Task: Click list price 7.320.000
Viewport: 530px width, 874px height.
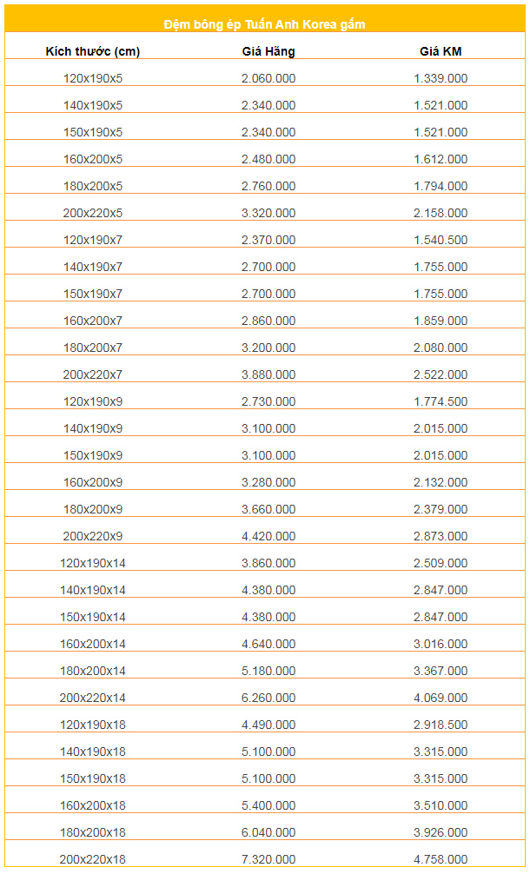Action: tap(268, 859)
